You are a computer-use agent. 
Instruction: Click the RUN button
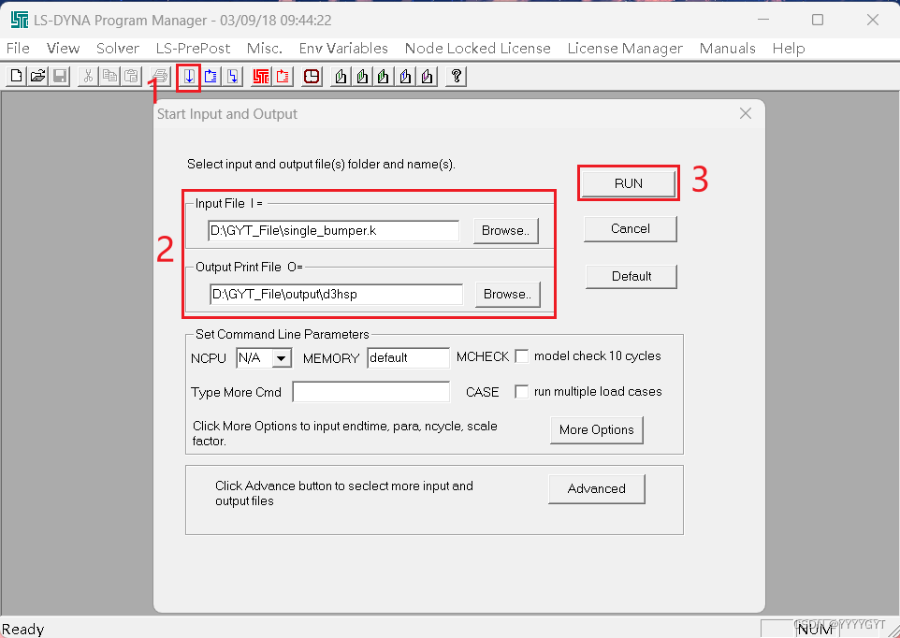tap(629, 183)
